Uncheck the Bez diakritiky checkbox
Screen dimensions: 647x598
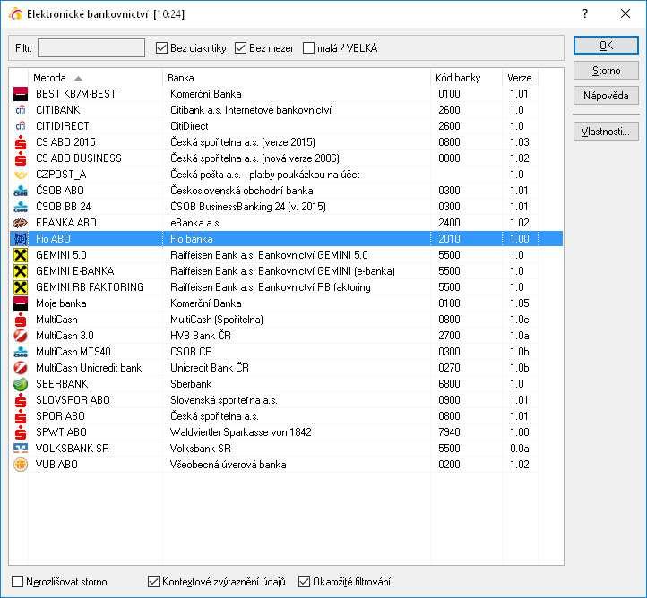(161, 48)
